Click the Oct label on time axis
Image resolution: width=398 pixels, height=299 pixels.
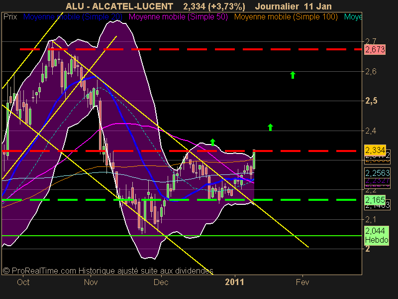pos(23,282)
